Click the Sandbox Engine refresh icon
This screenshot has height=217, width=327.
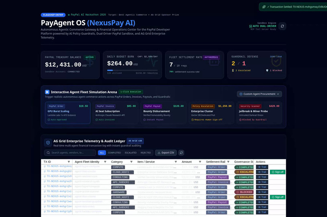coord(282,26)
